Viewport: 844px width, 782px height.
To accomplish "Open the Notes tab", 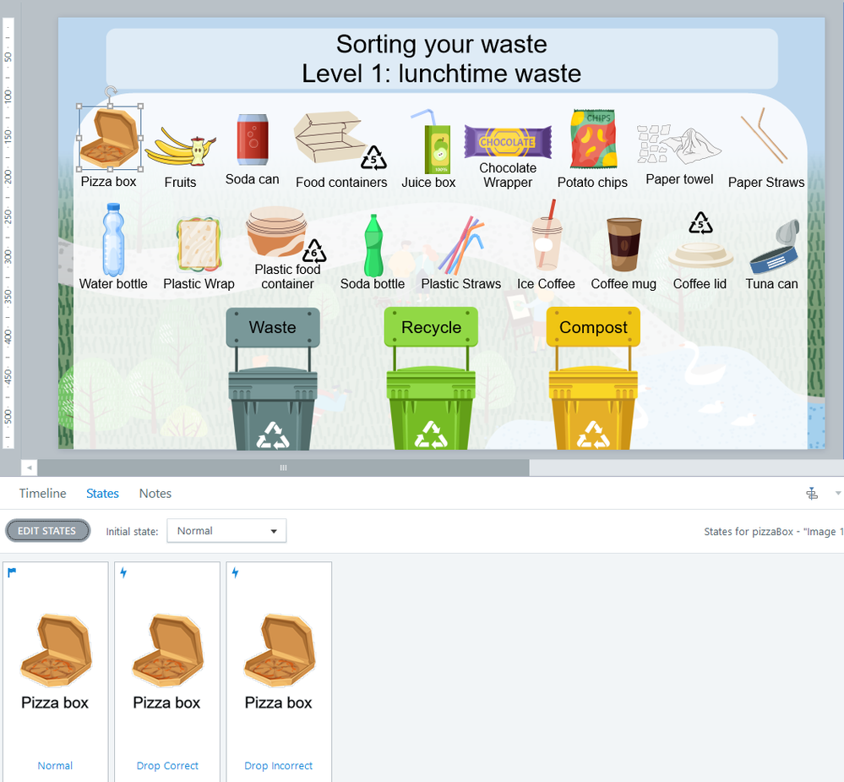I will tap(155, 494).
